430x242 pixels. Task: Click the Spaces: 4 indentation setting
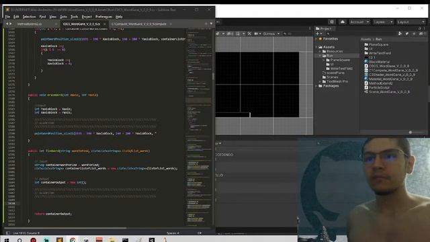click(x=173, y=233)
